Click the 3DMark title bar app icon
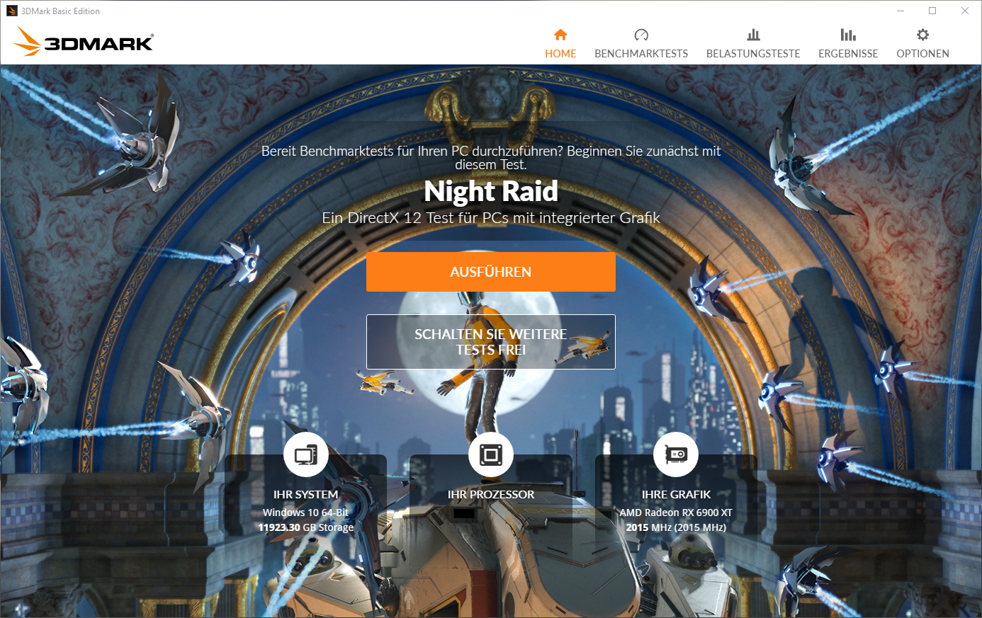This screenshot has width=982, height=618. [11, 11]
